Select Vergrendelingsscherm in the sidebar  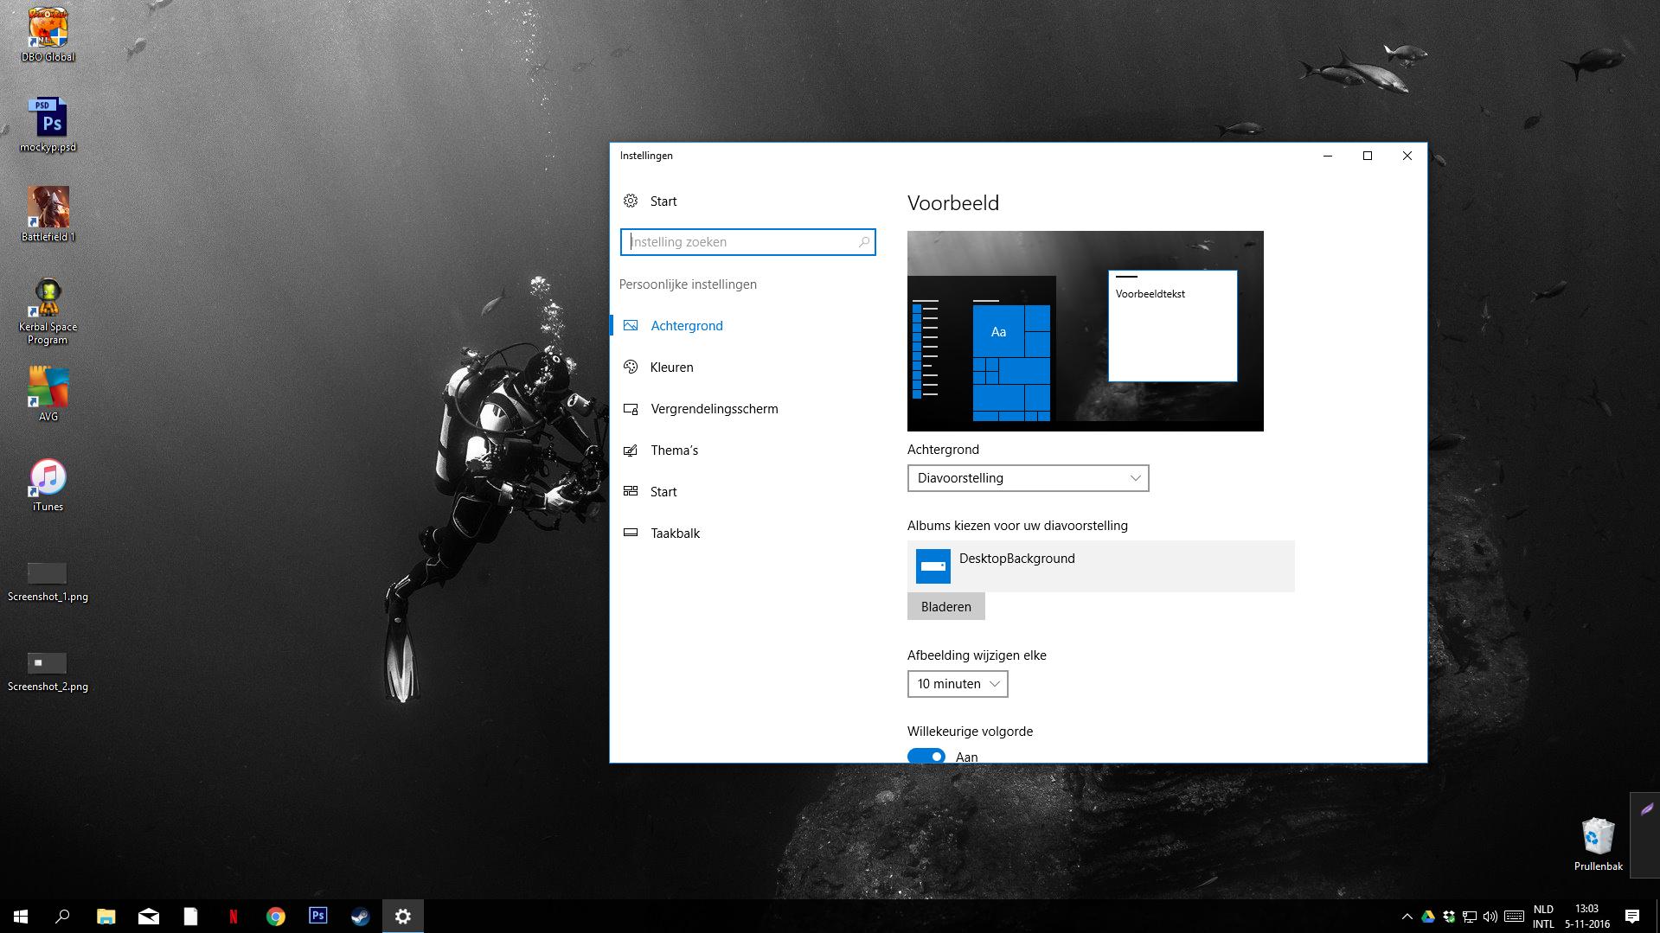pyautogui.click(x=714, y=409)
